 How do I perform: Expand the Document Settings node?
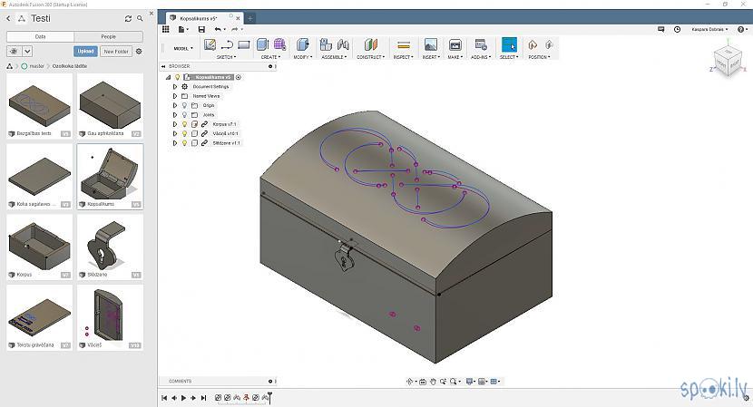click(x=175, y=87)
